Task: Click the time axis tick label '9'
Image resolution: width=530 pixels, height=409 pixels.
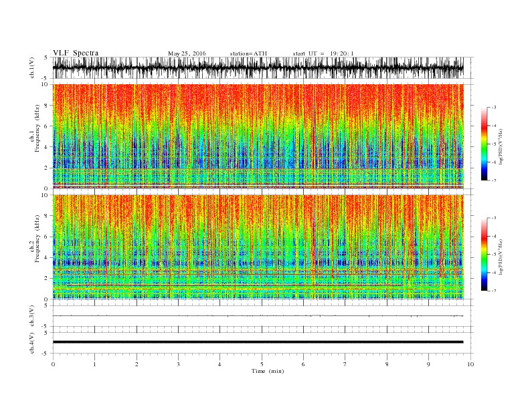Action: [428, 364]
